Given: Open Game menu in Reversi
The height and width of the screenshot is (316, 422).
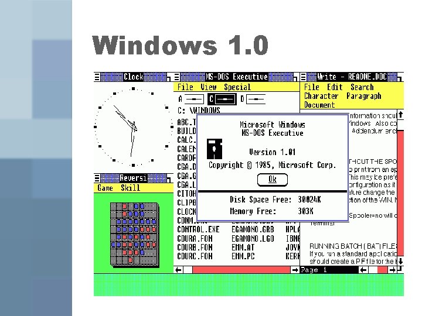Looking at the screenshot, I should click(x=105, y=188).
